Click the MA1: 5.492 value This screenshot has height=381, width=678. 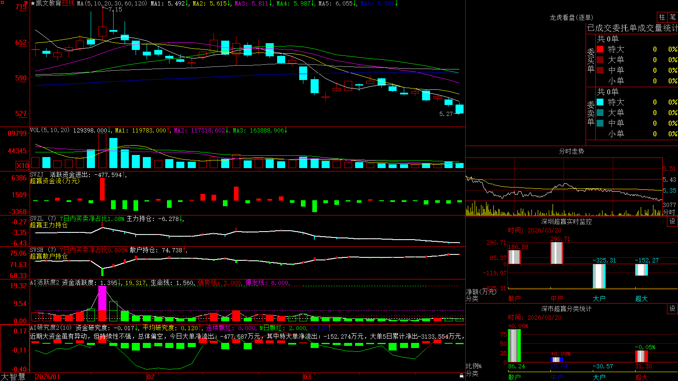(169, 3)
